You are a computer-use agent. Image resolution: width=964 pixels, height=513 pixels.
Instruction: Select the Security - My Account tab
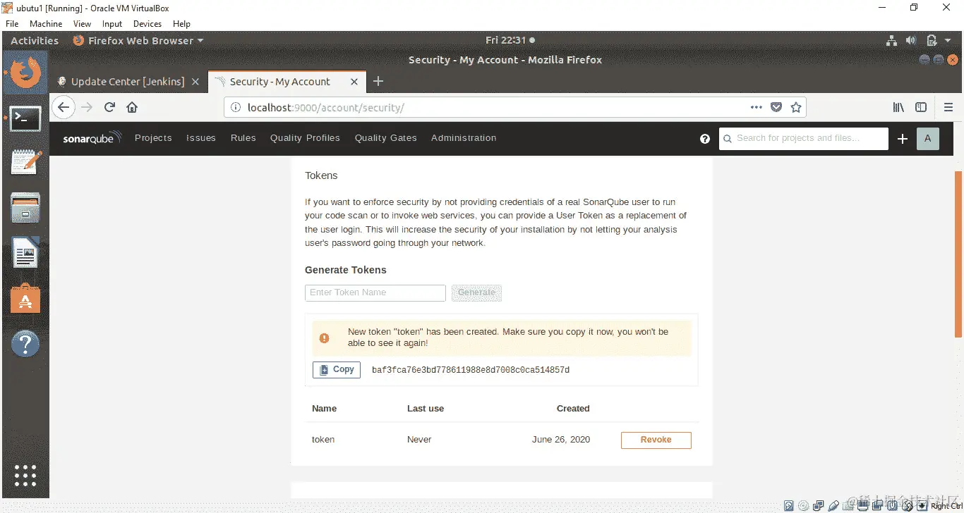point(279,82)
